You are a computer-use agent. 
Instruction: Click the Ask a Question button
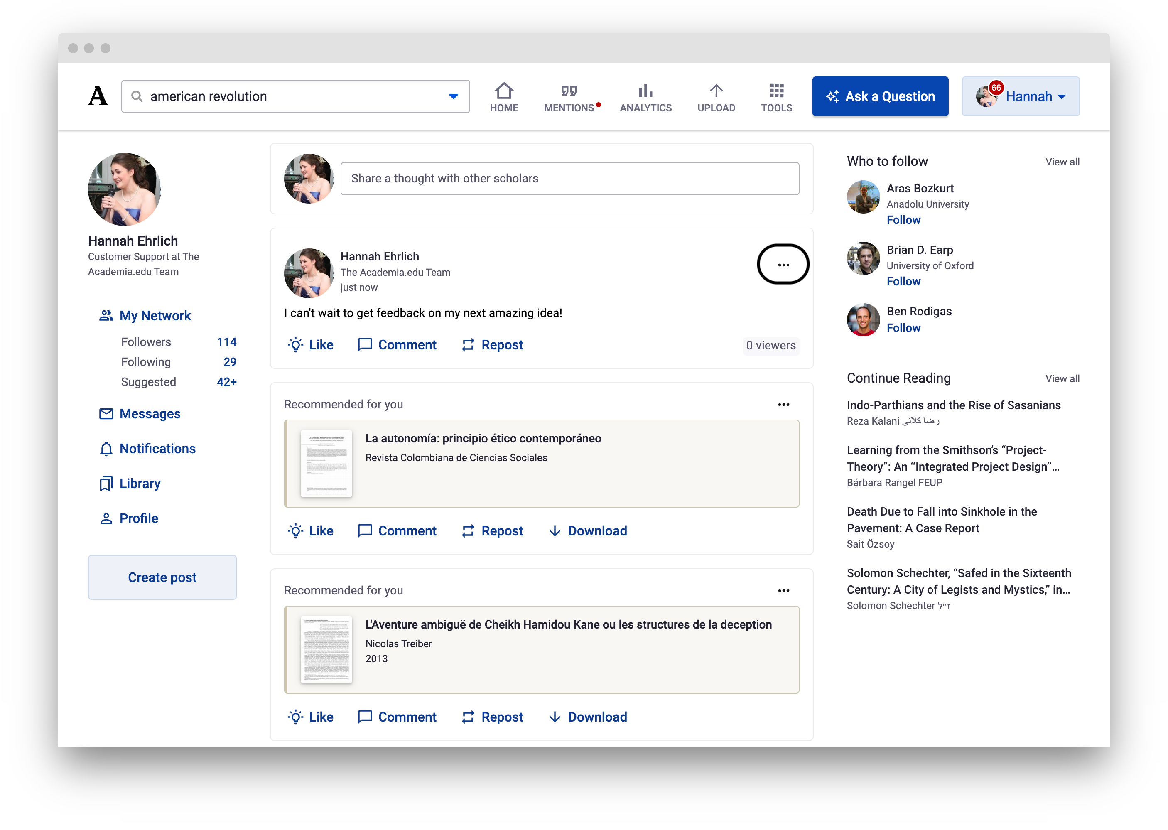[880, 96]
